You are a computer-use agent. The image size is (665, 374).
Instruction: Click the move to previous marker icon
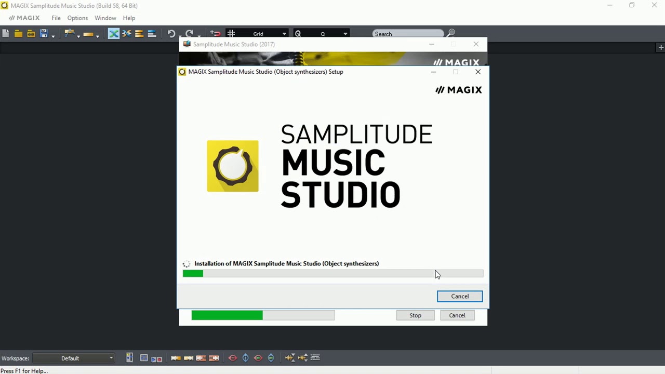[x=176, y=357]
